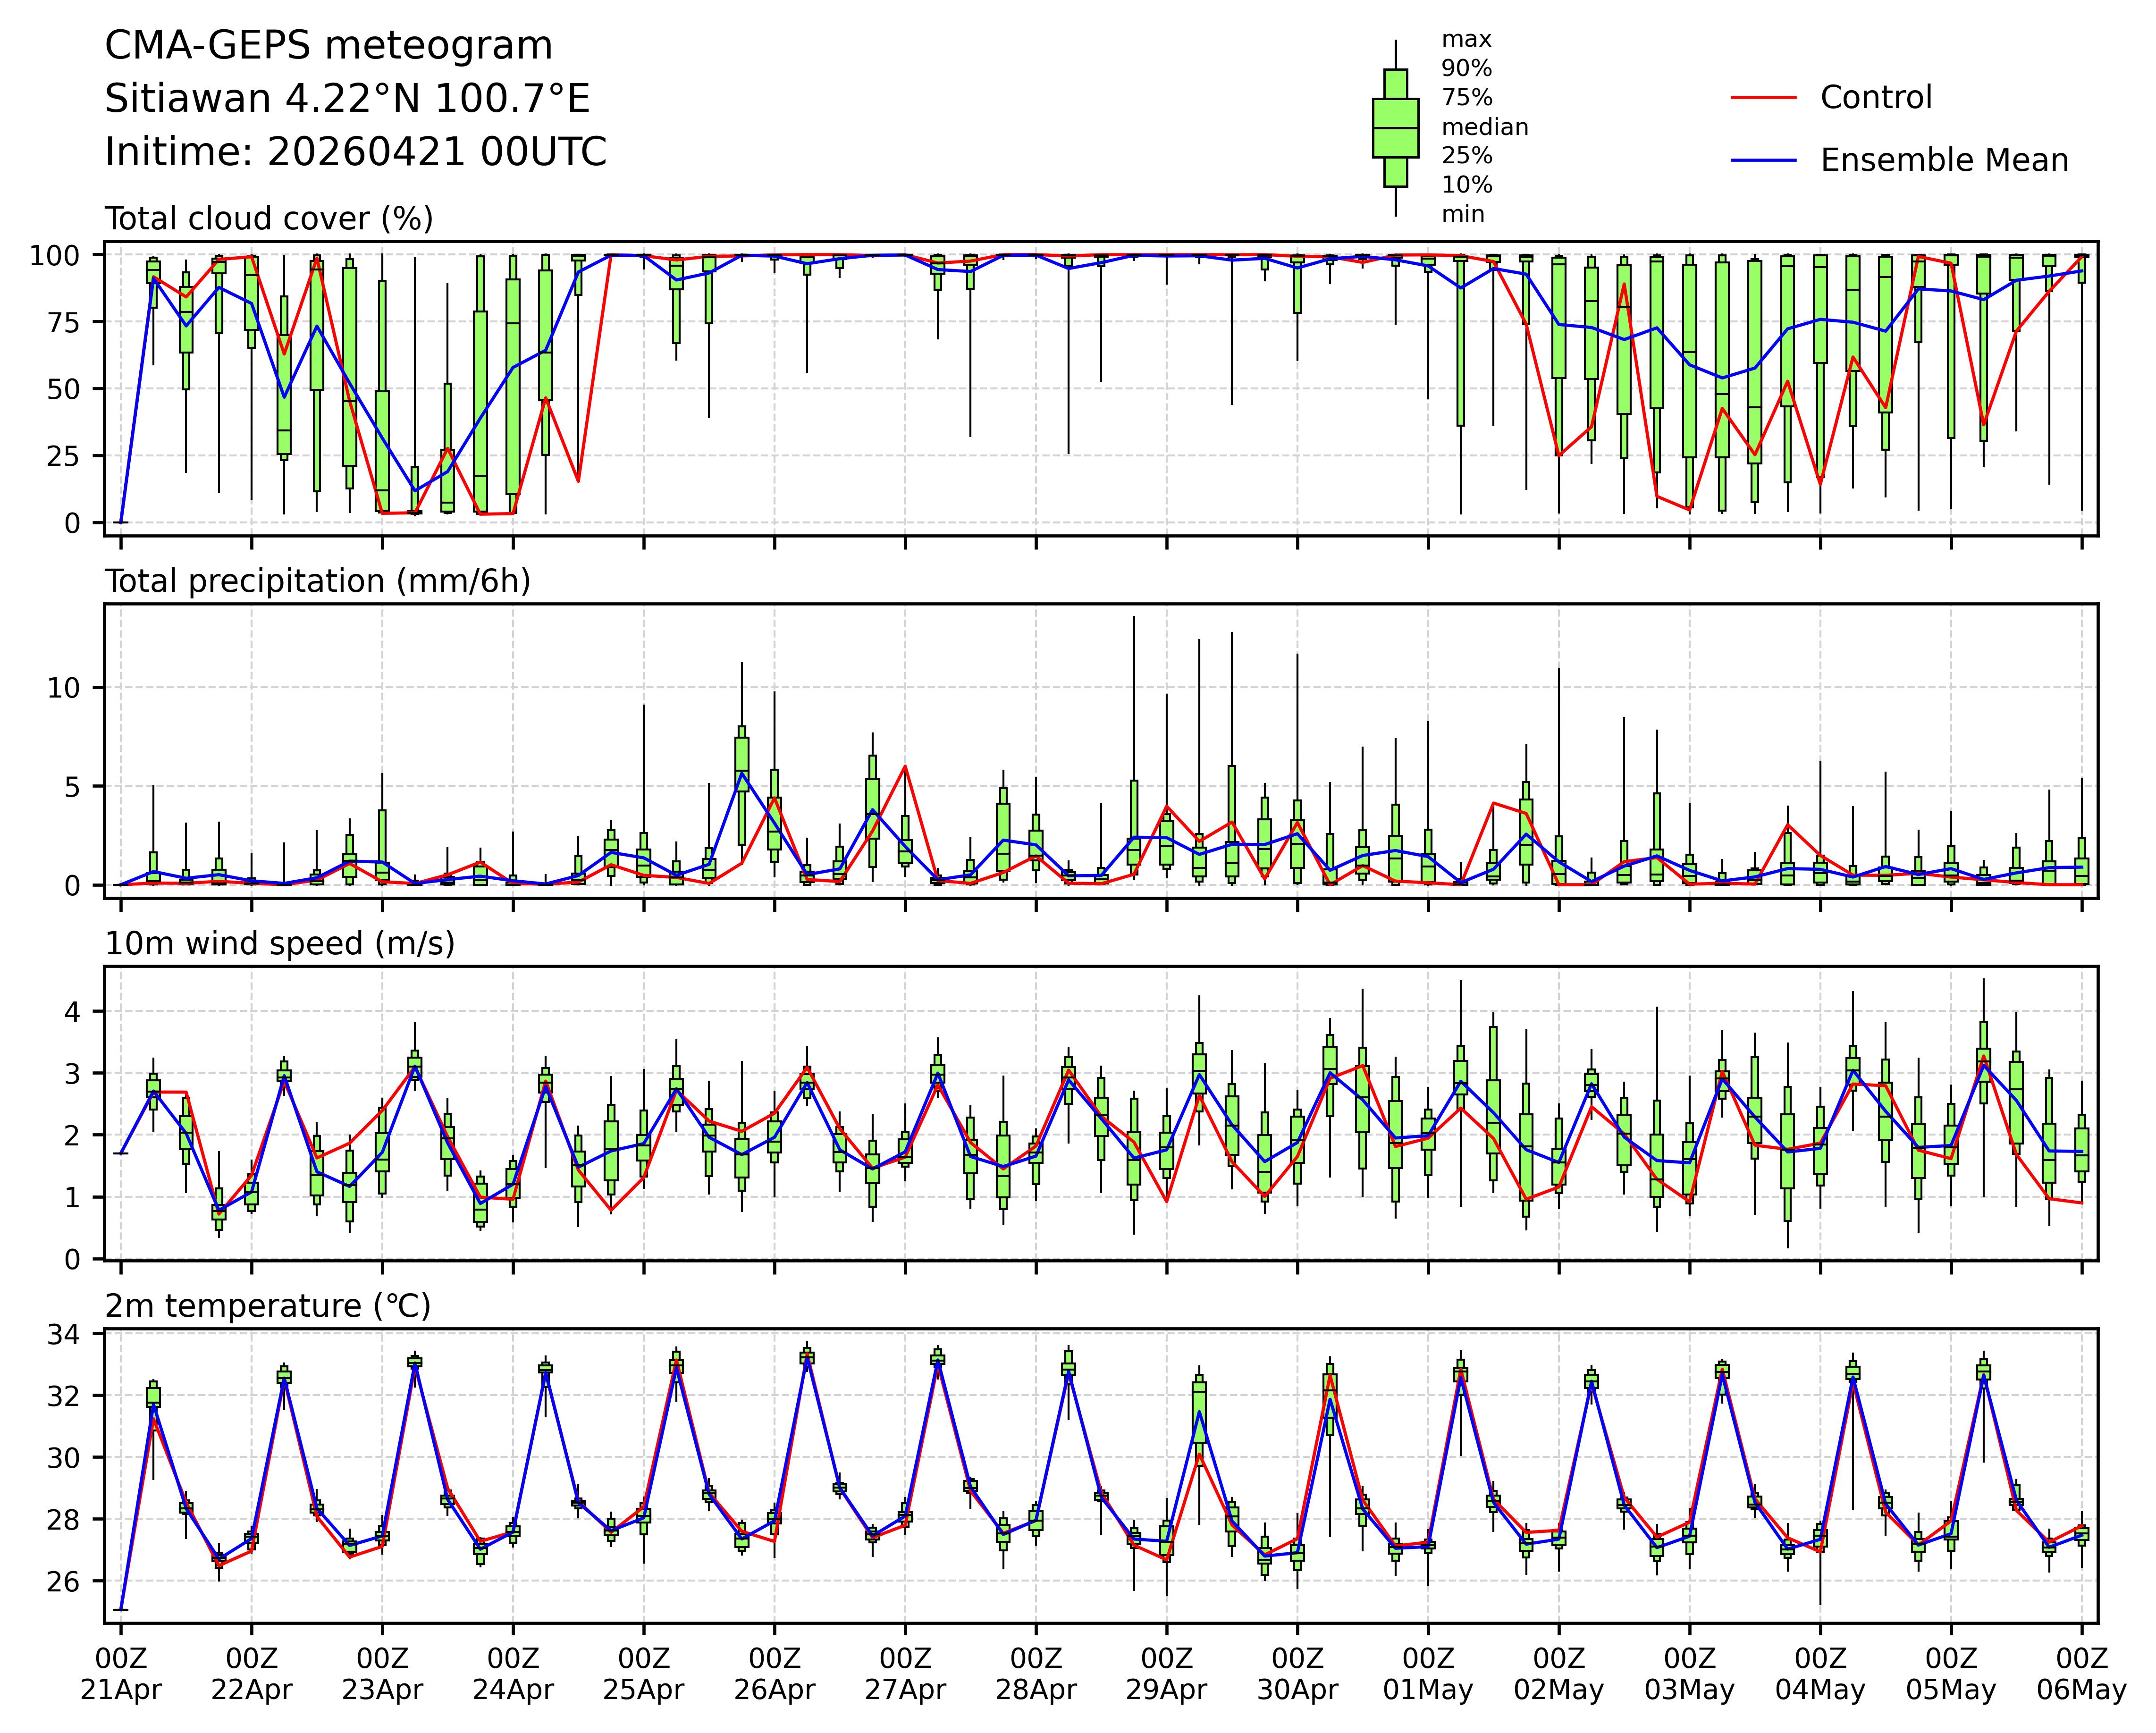Click the median label in boxplot legend

1484,127
